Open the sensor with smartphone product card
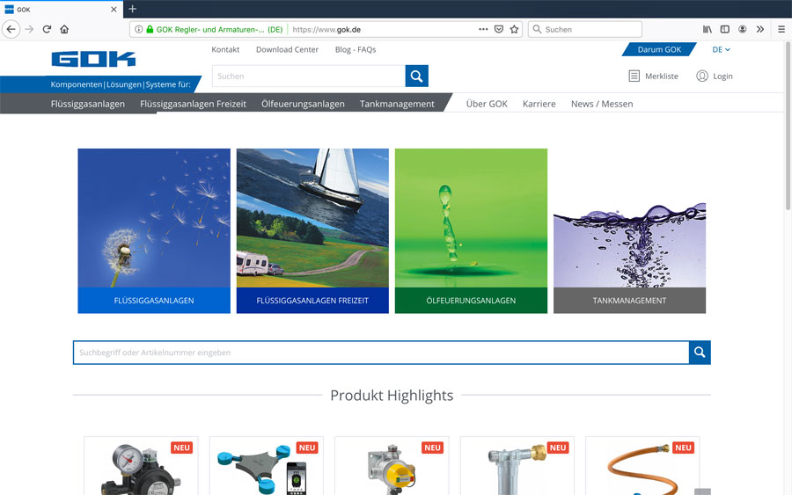792x495 pixels. click(x=266, y=466)
